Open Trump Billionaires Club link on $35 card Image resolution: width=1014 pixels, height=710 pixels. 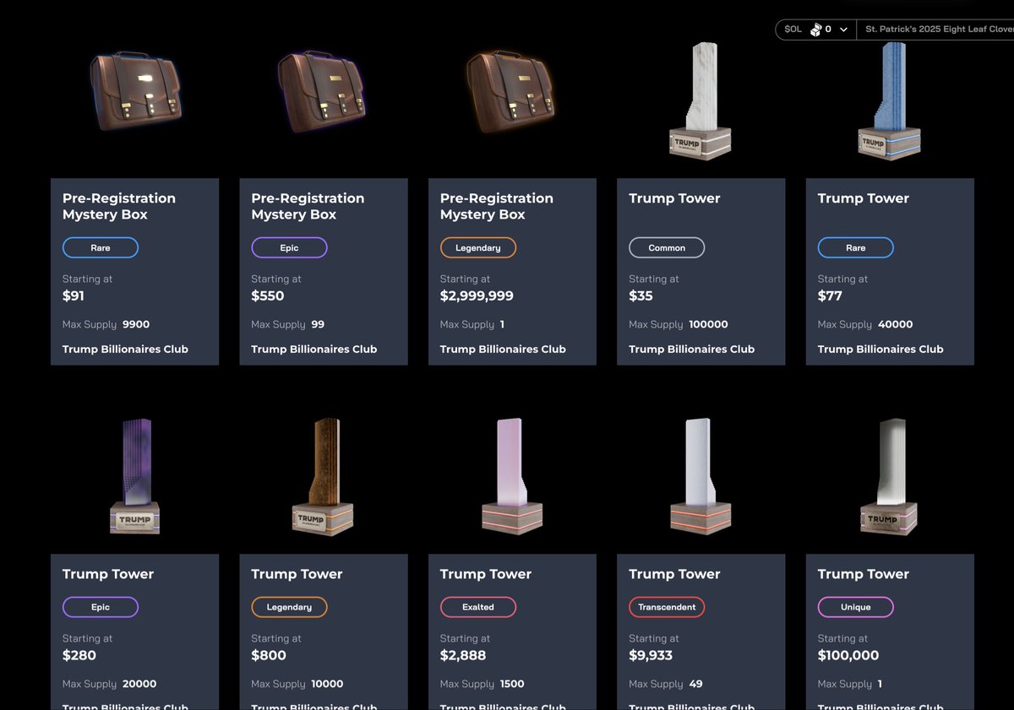point(692,349)
